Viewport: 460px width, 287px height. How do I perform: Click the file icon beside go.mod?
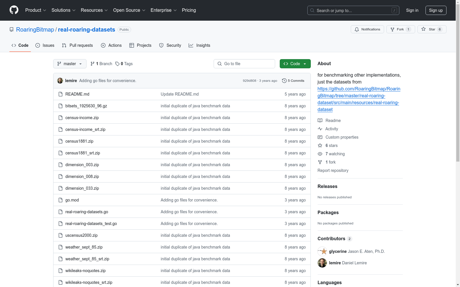(60, 200)
